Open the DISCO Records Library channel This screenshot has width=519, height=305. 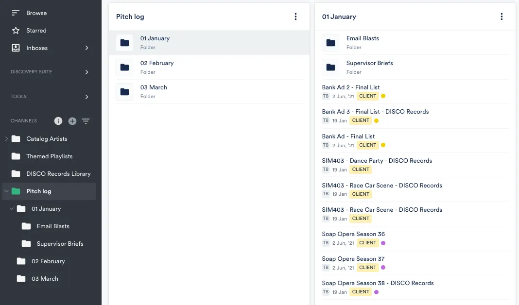pos(59,173)
